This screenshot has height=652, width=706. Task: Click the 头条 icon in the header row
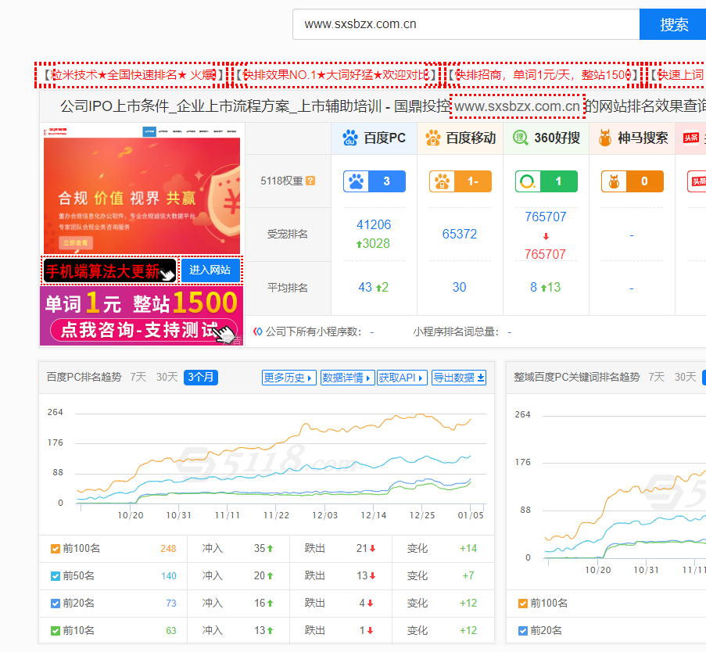(x=691, y=138)
